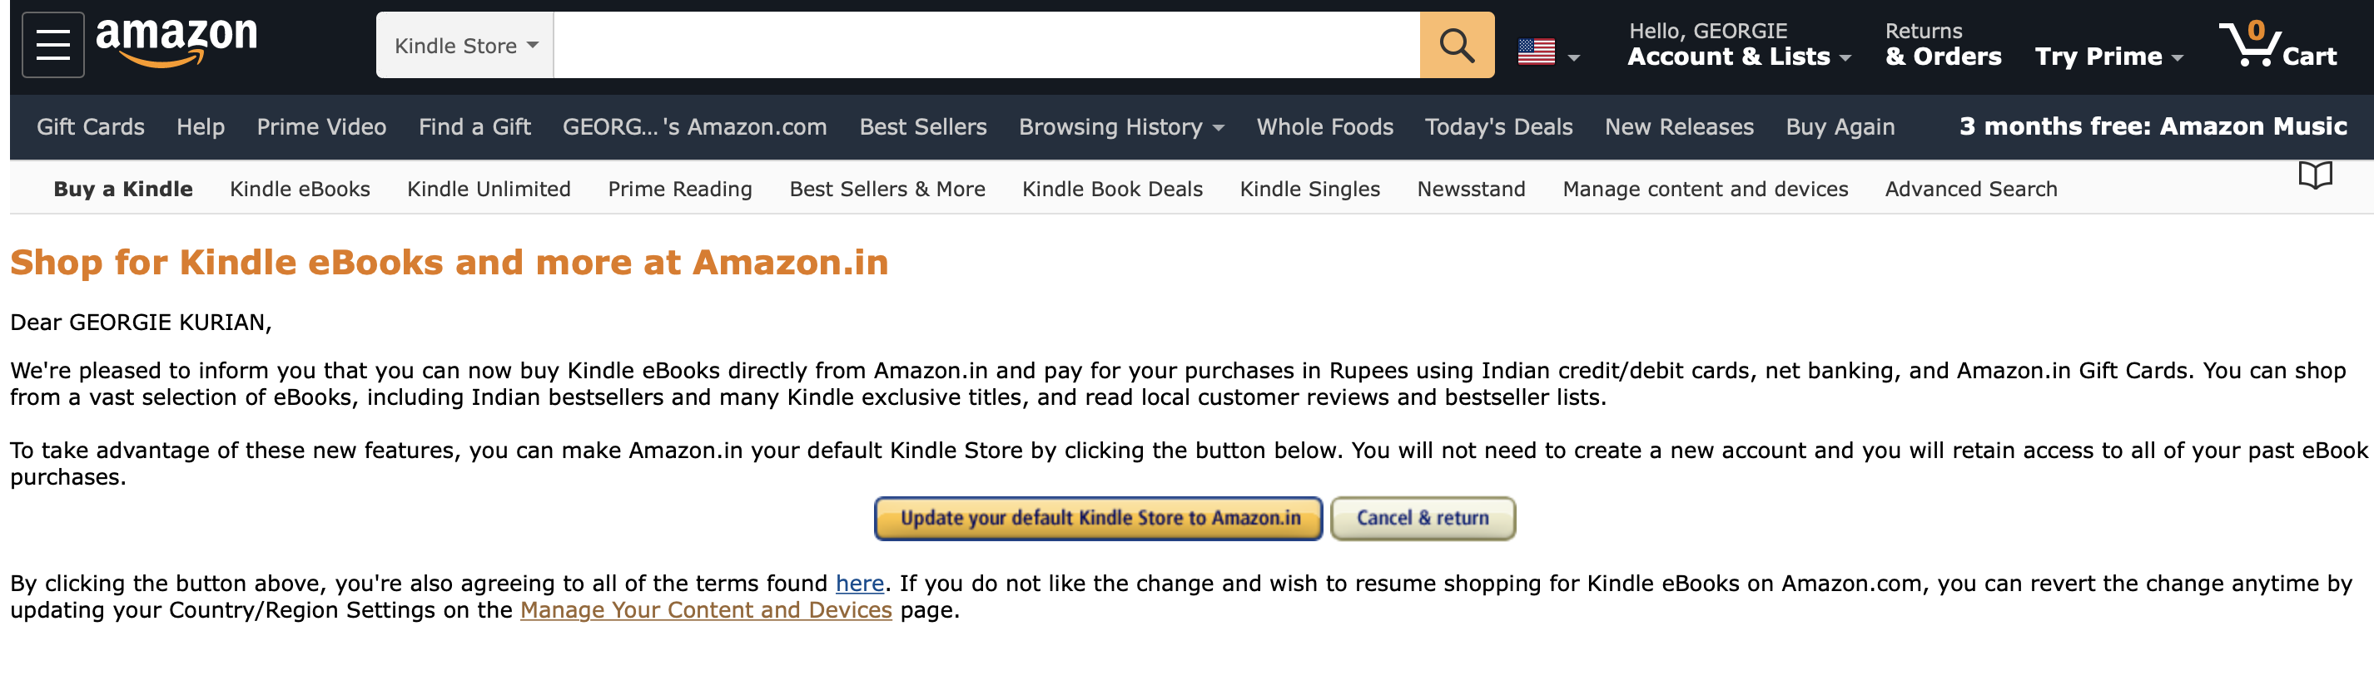Click Update your default Kindle Store to Amazon.in

1098,517
